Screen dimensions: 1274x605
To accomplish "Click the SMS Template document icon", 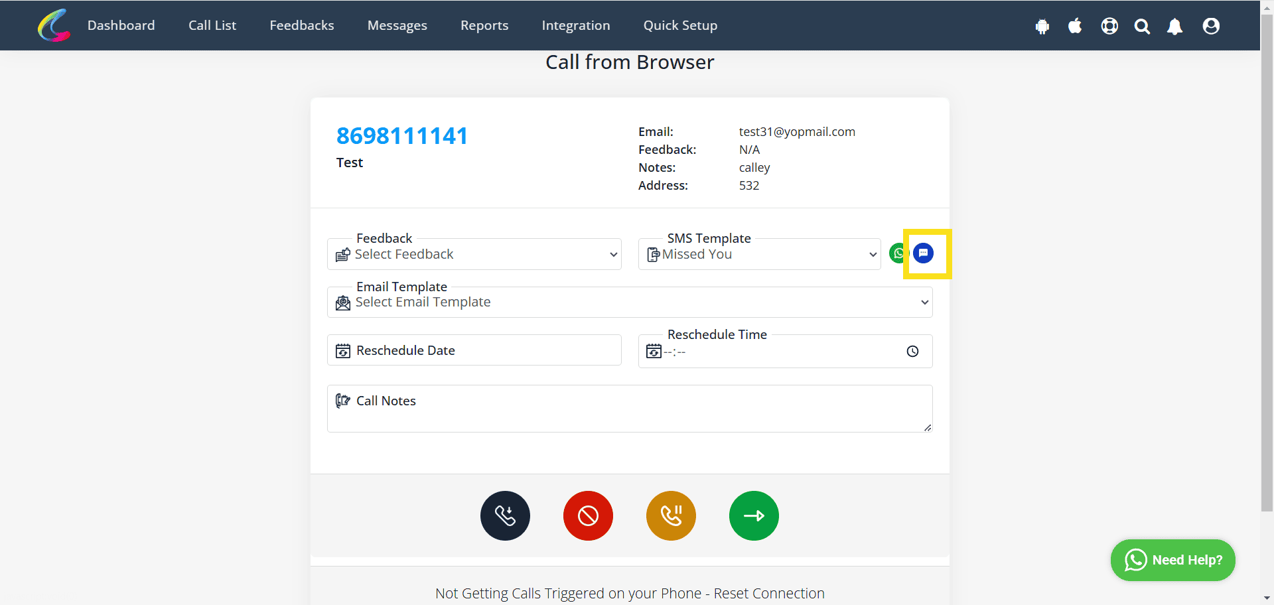I will pos(654,255).
